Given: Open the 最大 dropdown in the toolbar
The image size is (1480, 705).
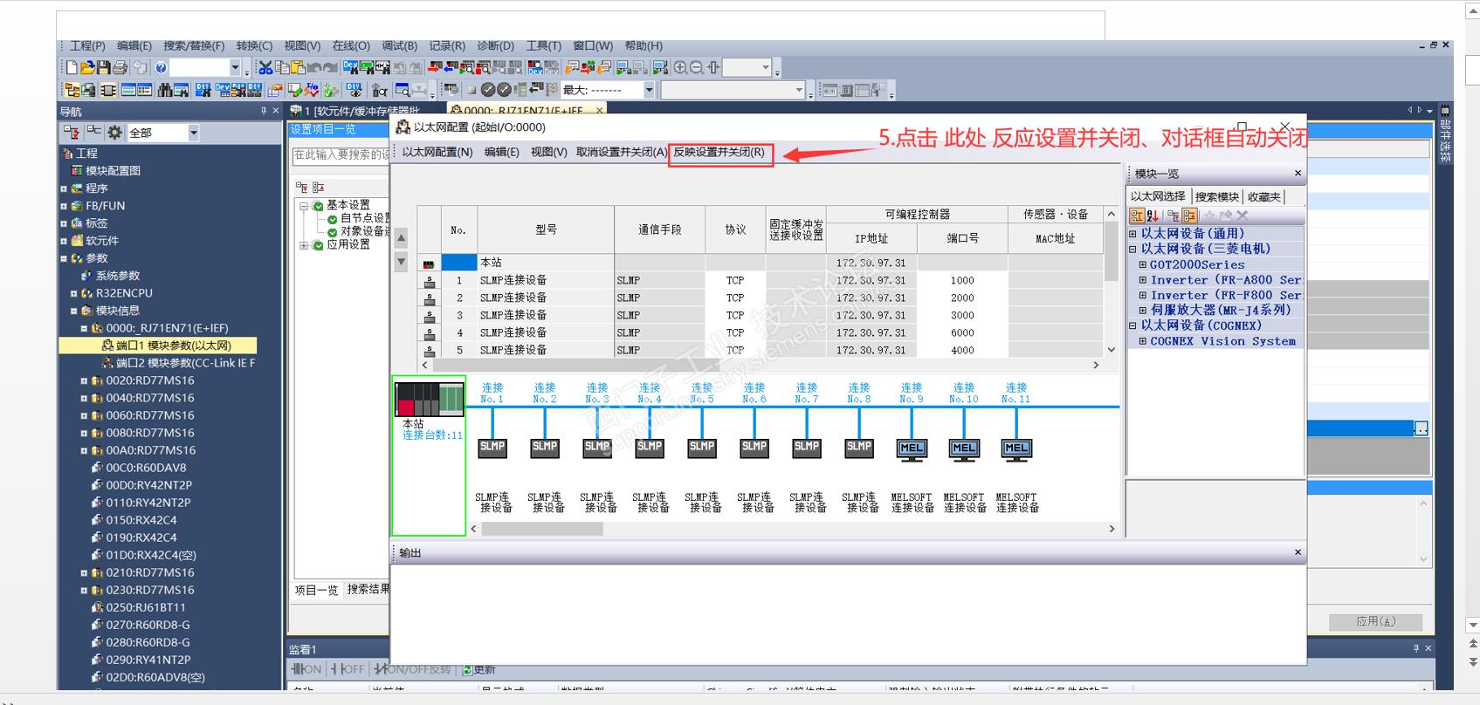Looking at the screenshot, I should pos(649,90).
